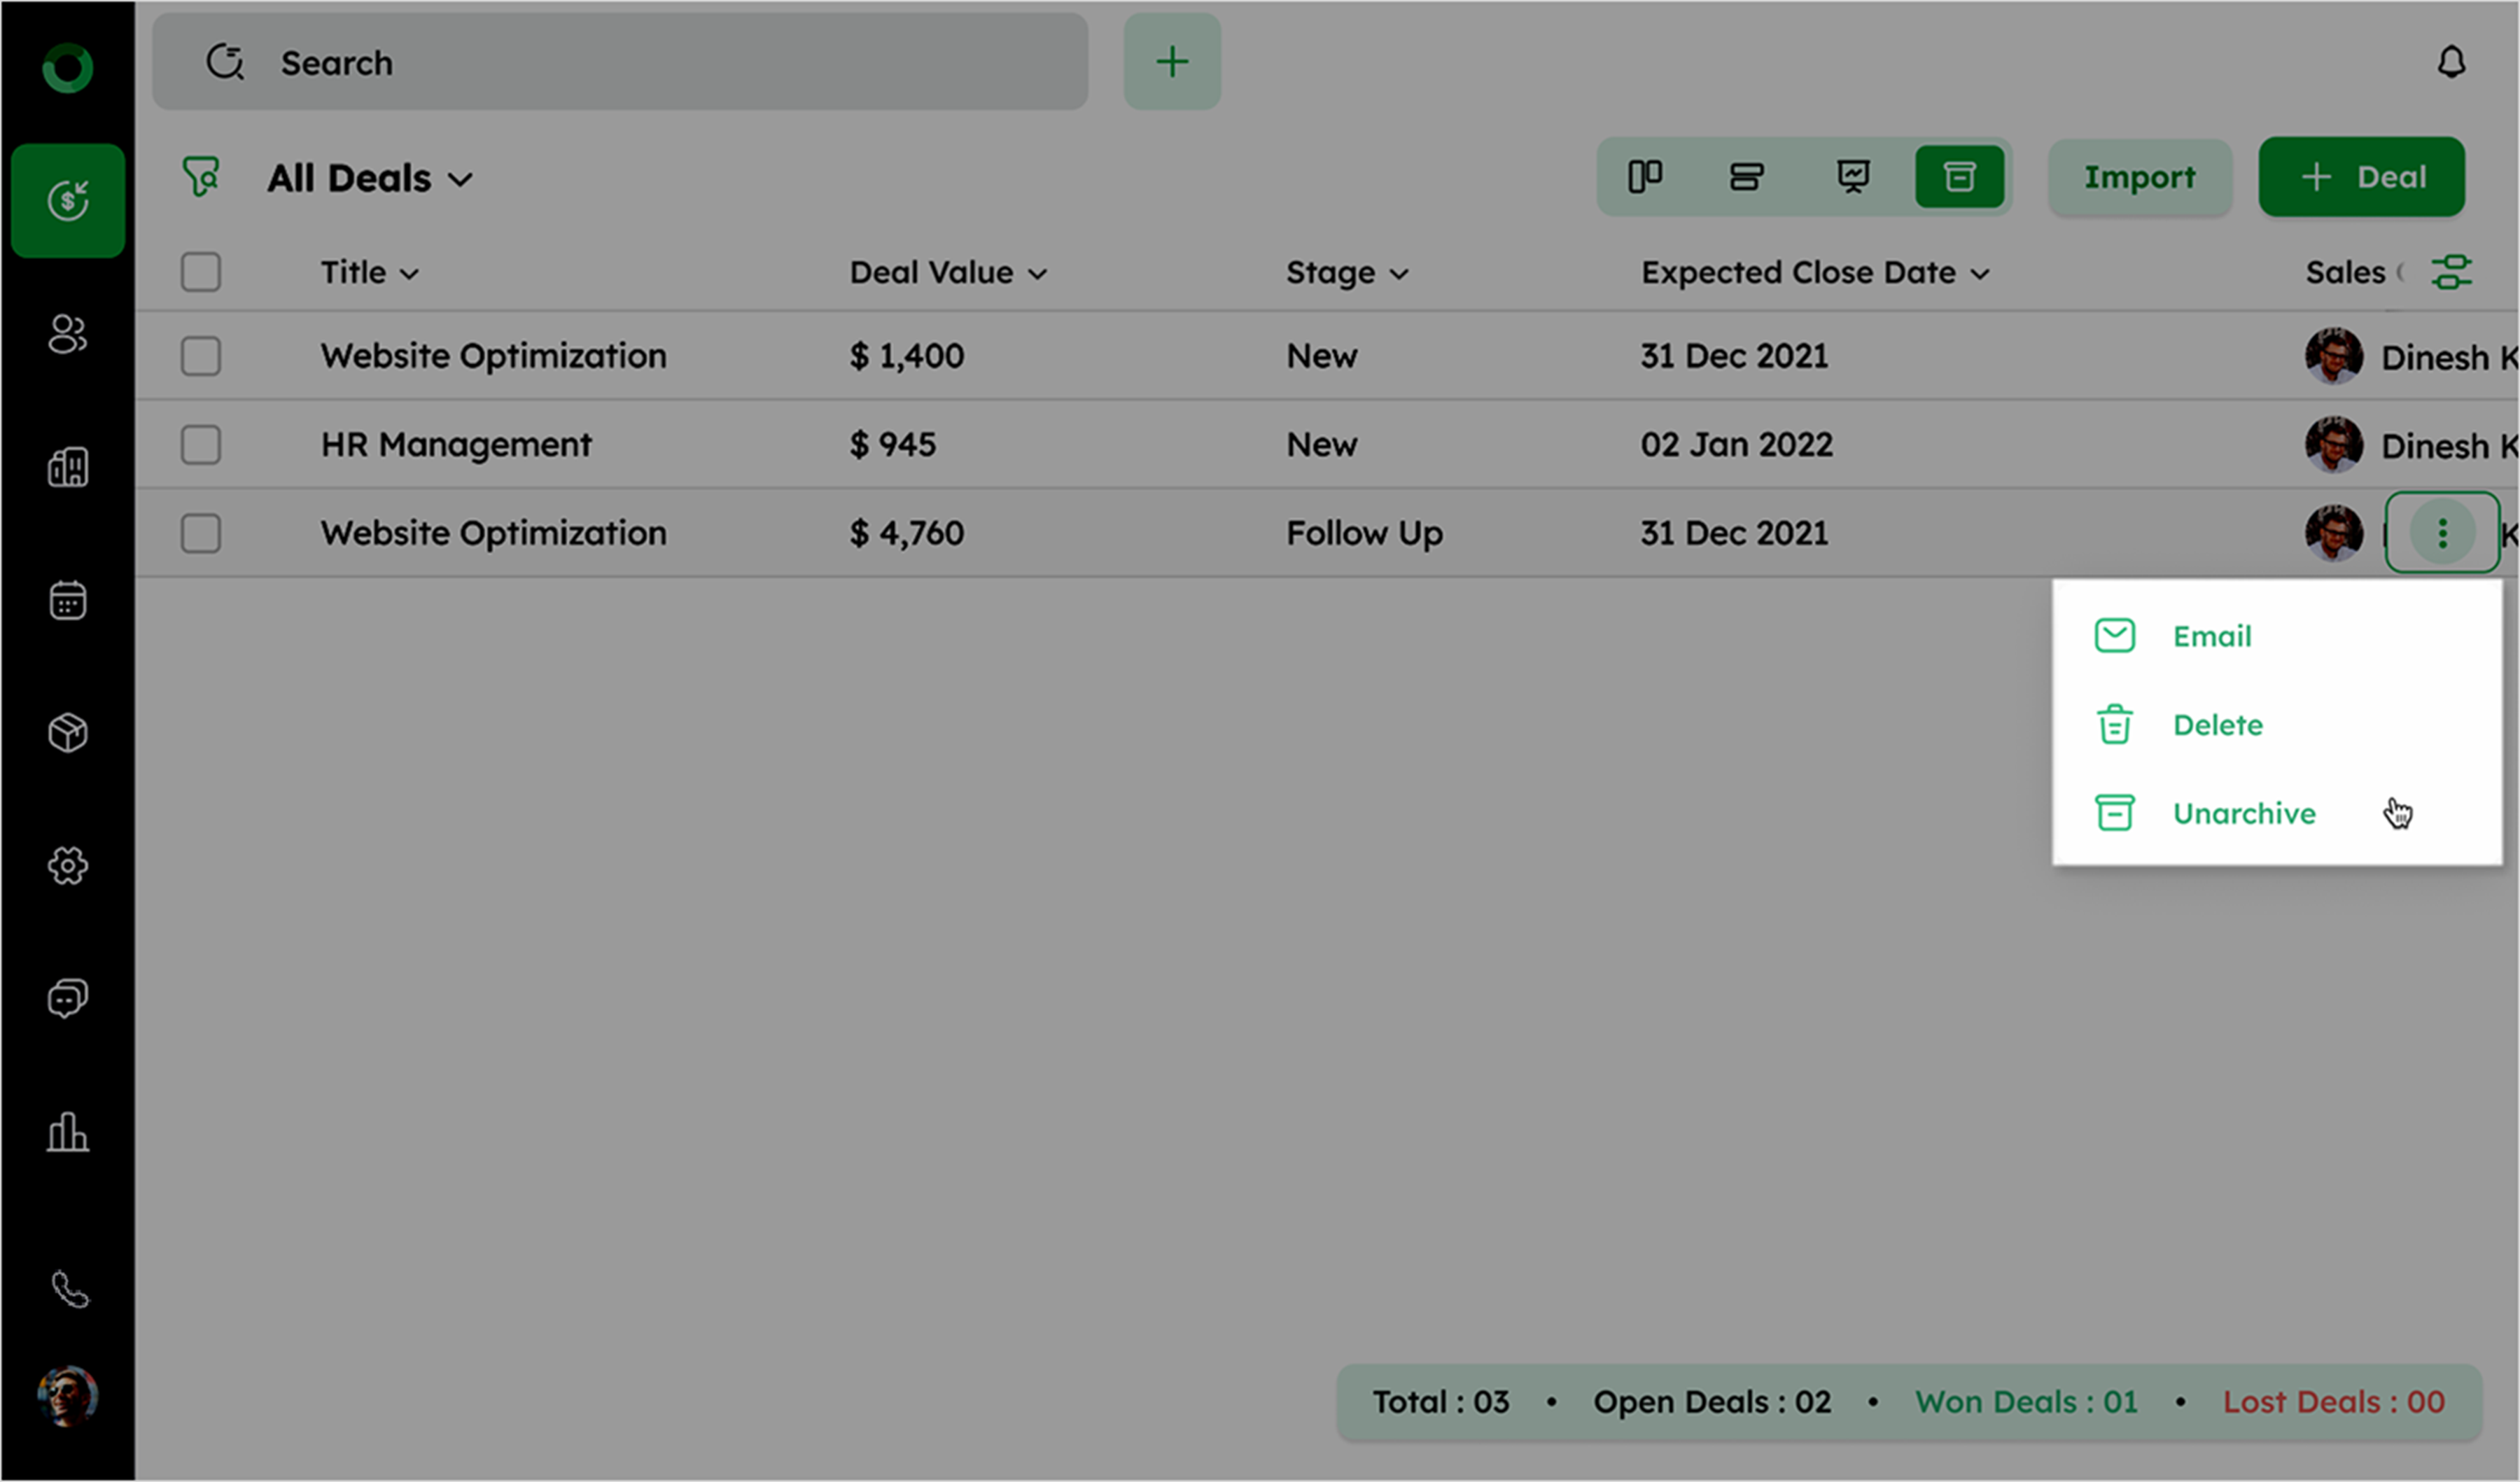The image size is (2520, 1482).
Task: Open the settings gear in the sidebar
Action: [x=68, y=865]
